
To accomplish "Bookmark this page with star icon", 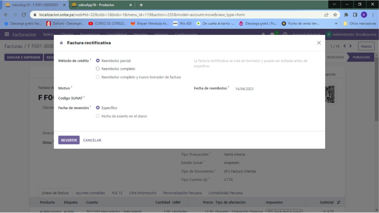I will [x=335, y=15].
